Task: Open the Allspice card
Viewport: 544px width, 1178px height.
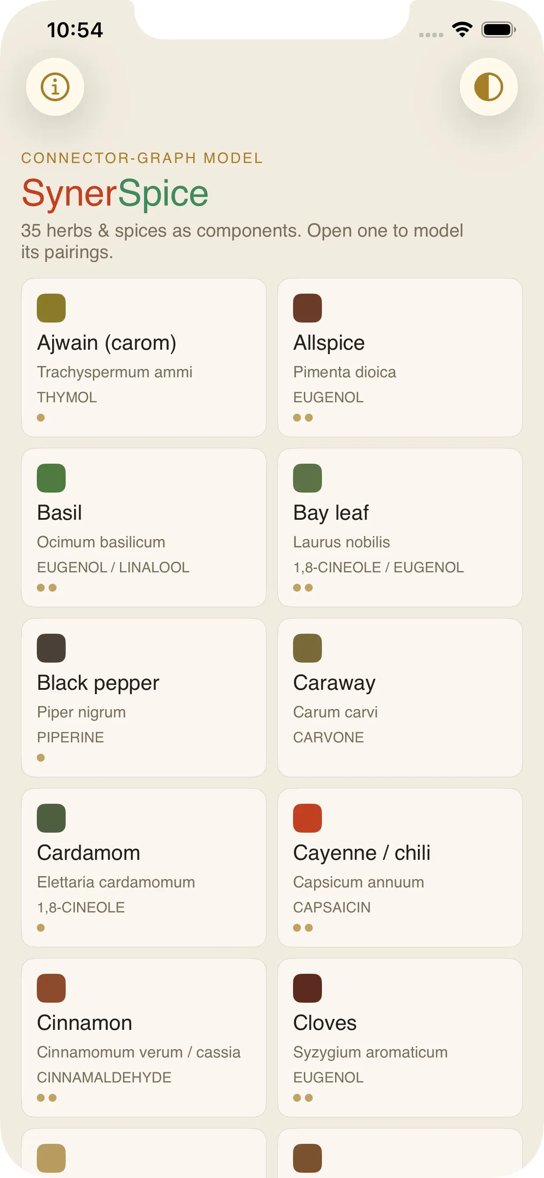Action: (x=399, y=358)
